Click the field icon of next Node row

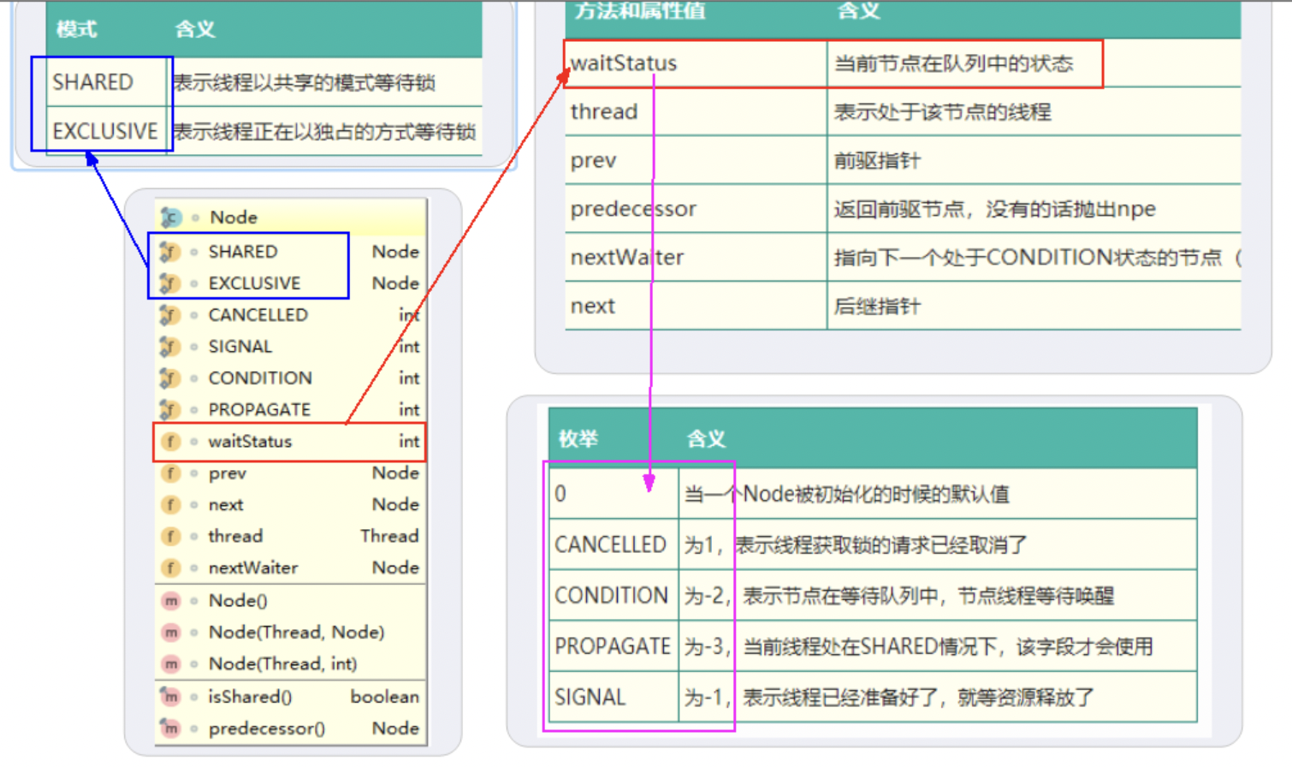[171, 505]
